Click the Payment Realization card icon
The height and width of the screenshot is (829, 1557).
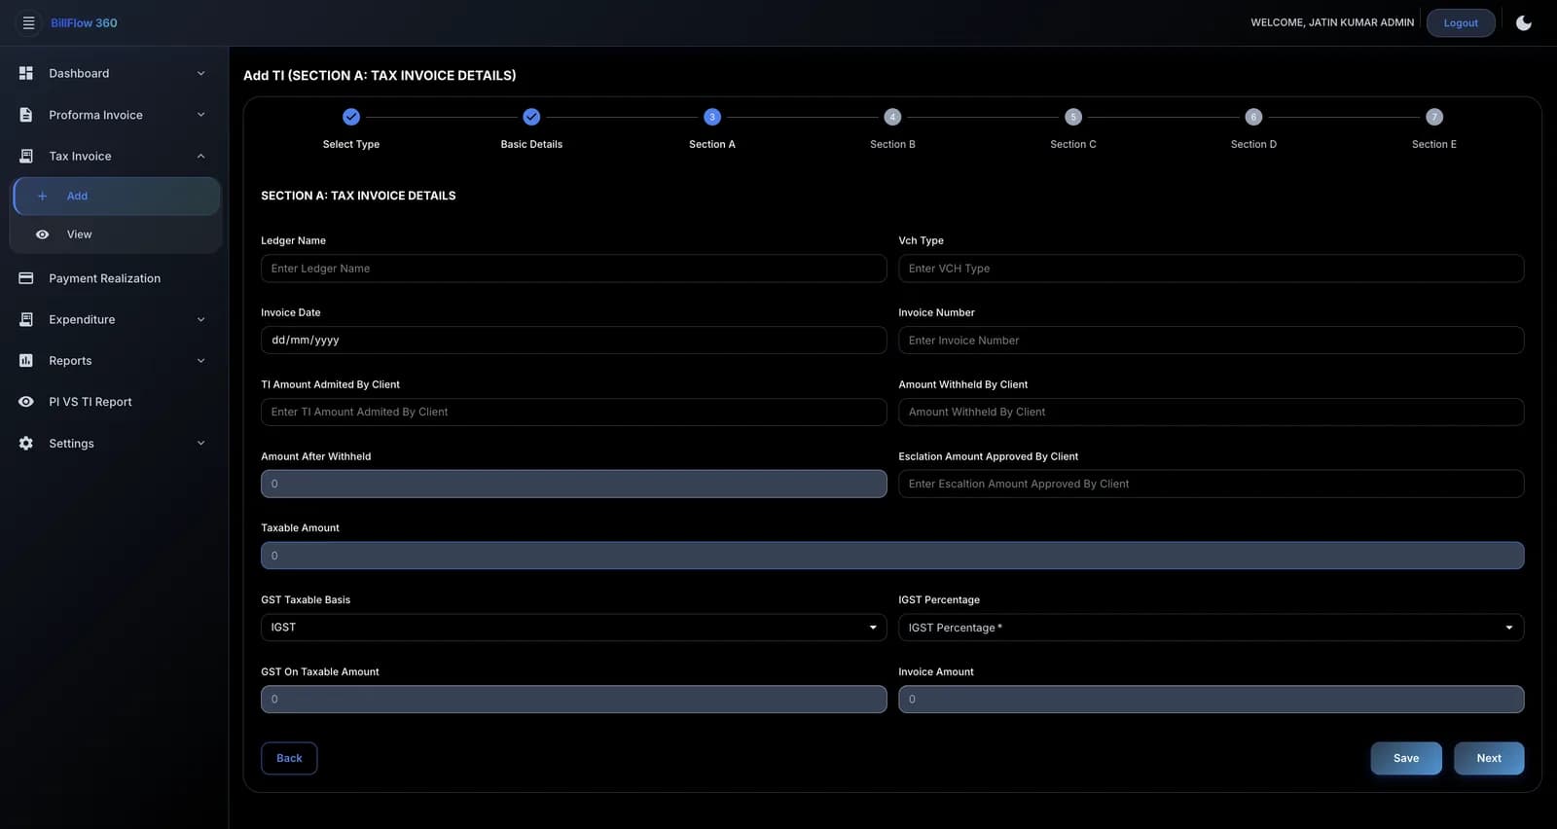(26, 278)
